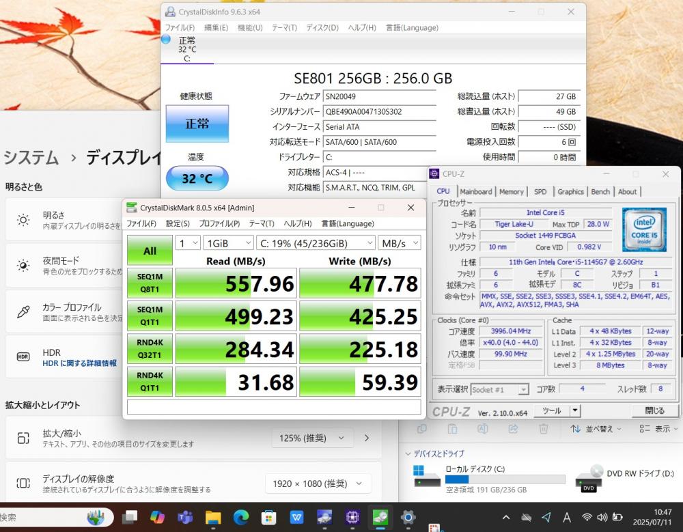Launch Copilot from the taskbar
This screenshot has height=532, width=683.
tap(157, 517)
